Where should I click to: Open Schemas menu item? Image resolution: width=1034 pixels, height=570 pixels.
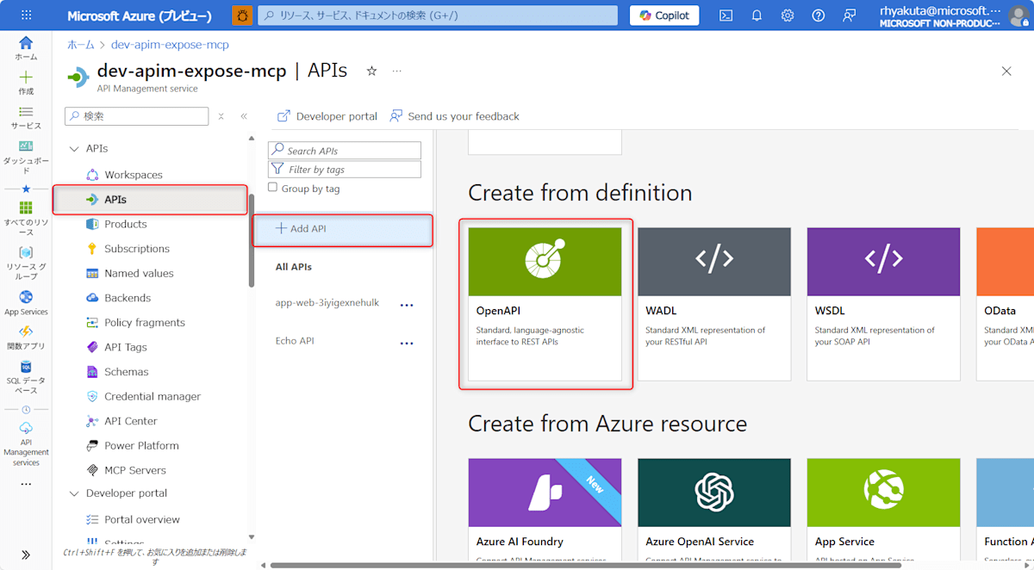coord(126,372)
